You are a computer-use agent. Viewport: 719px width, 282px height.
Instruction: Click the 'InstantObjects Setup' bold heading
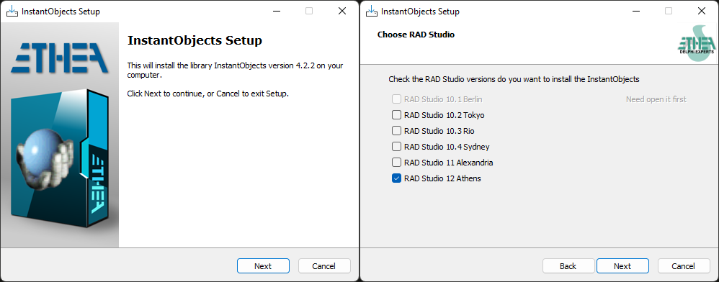(x=195, y=40)
